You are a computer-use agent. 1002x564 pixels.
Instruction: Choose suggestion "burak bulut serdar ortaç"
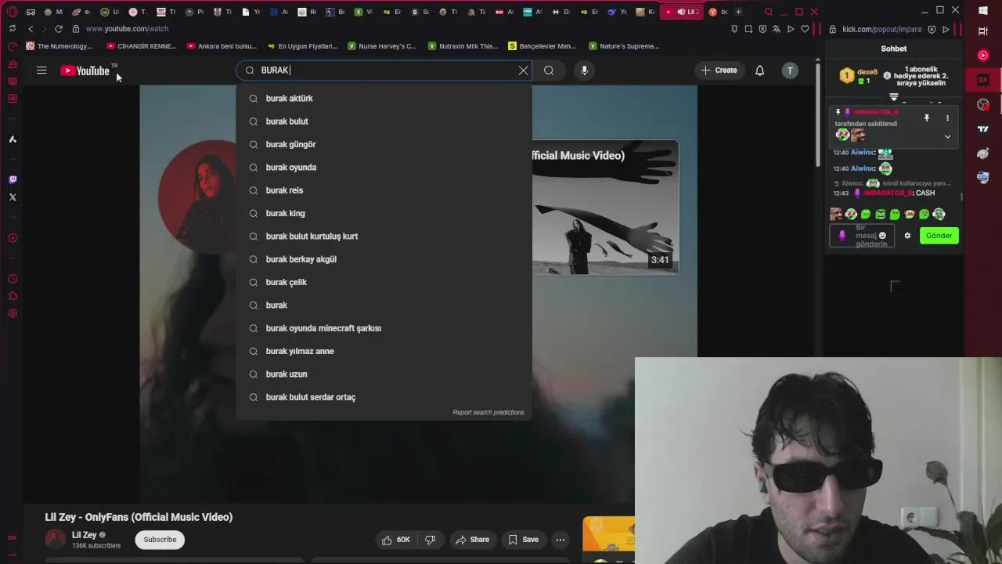click(384, 397)
